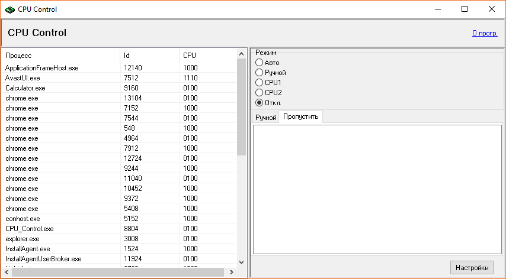Click the process list scroll down arrow

click(x=241, y=262)
